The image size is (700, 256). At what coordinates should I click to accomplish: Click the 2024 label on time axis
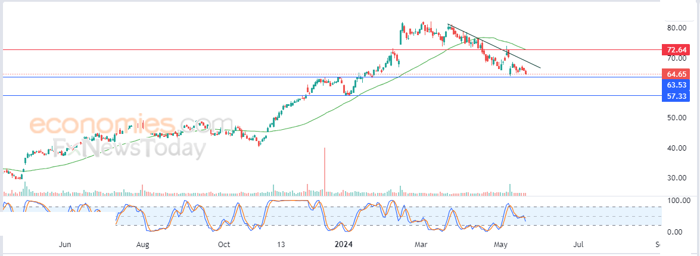(x=344, y=245)
